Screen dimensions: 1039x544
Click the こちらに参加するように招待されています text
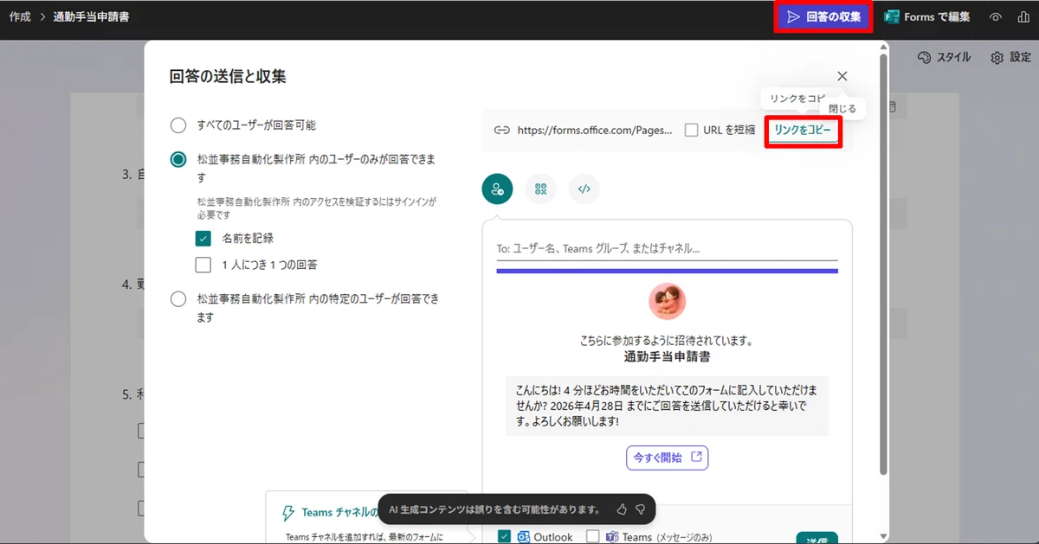pyautogui.click(x=667, y=341)
